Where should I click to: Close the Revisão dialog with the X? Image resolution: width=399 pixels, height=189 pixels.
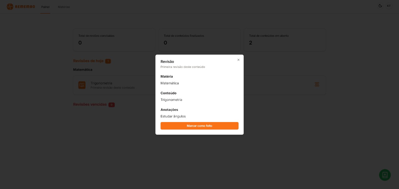point(238,60)
